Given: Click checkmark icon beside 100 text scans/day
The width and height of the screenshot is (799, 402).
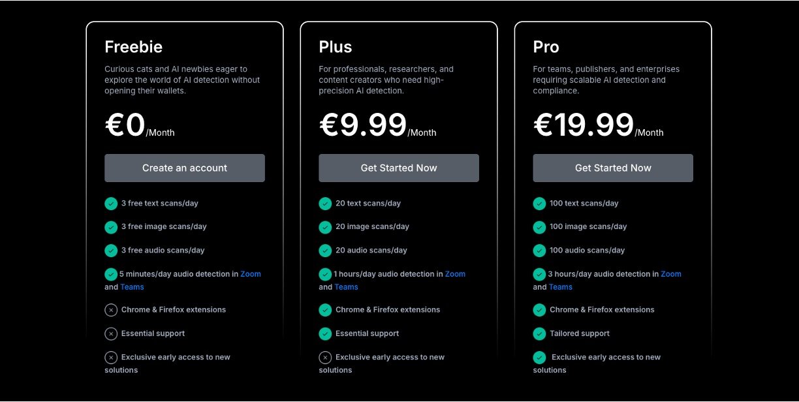Looking at the screenshot, I should [x=539, y=204].
